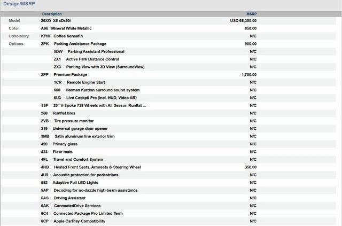The image size is (342, 226).
Task: Click Heated Front Seats, Armrests & Steering Wheel
Action: pos(97,167)
